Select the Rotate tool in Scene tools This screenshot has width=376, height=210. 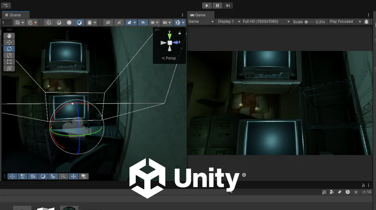click(x=9, y=49)
